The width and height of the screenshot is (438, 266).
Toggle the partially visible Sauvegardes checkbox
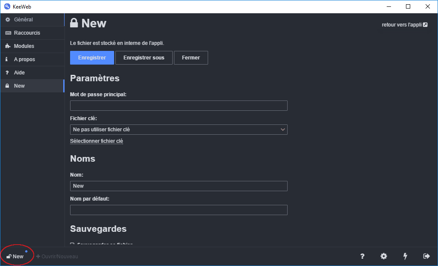pos(72,245)
